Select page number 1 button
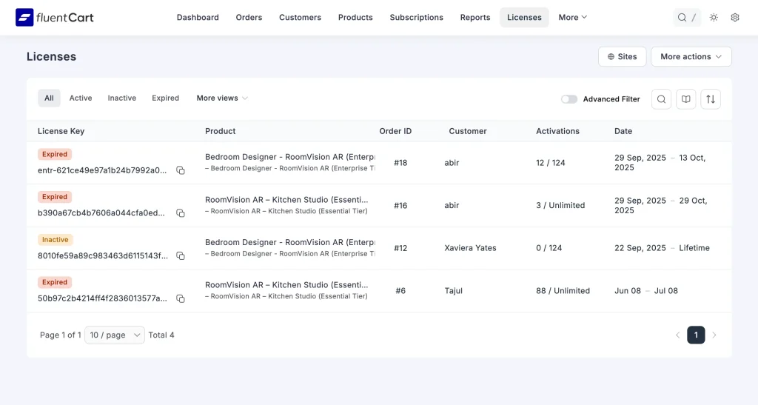The width and height of the screenshot is (758, 405). click(x=696, y=335)
